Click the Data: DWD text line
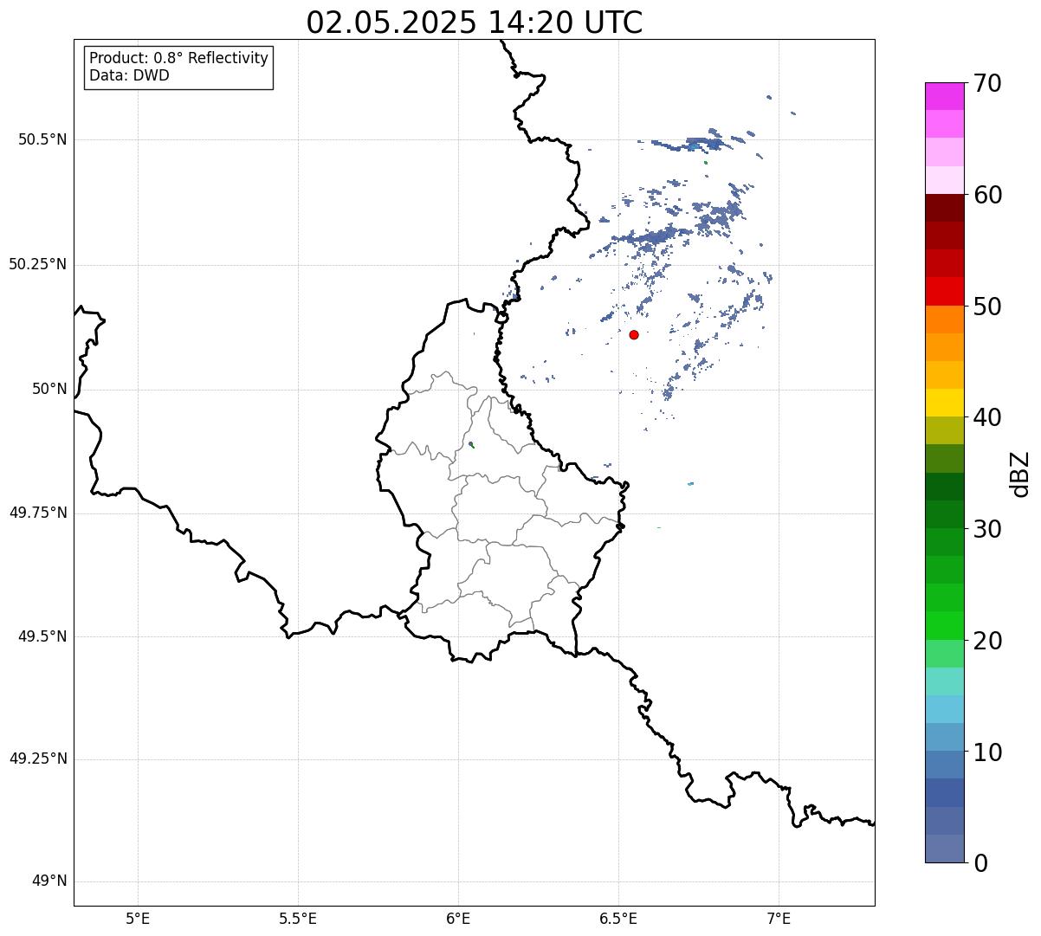This screenshot has height=936, width=1041. (x=129, y=75)
